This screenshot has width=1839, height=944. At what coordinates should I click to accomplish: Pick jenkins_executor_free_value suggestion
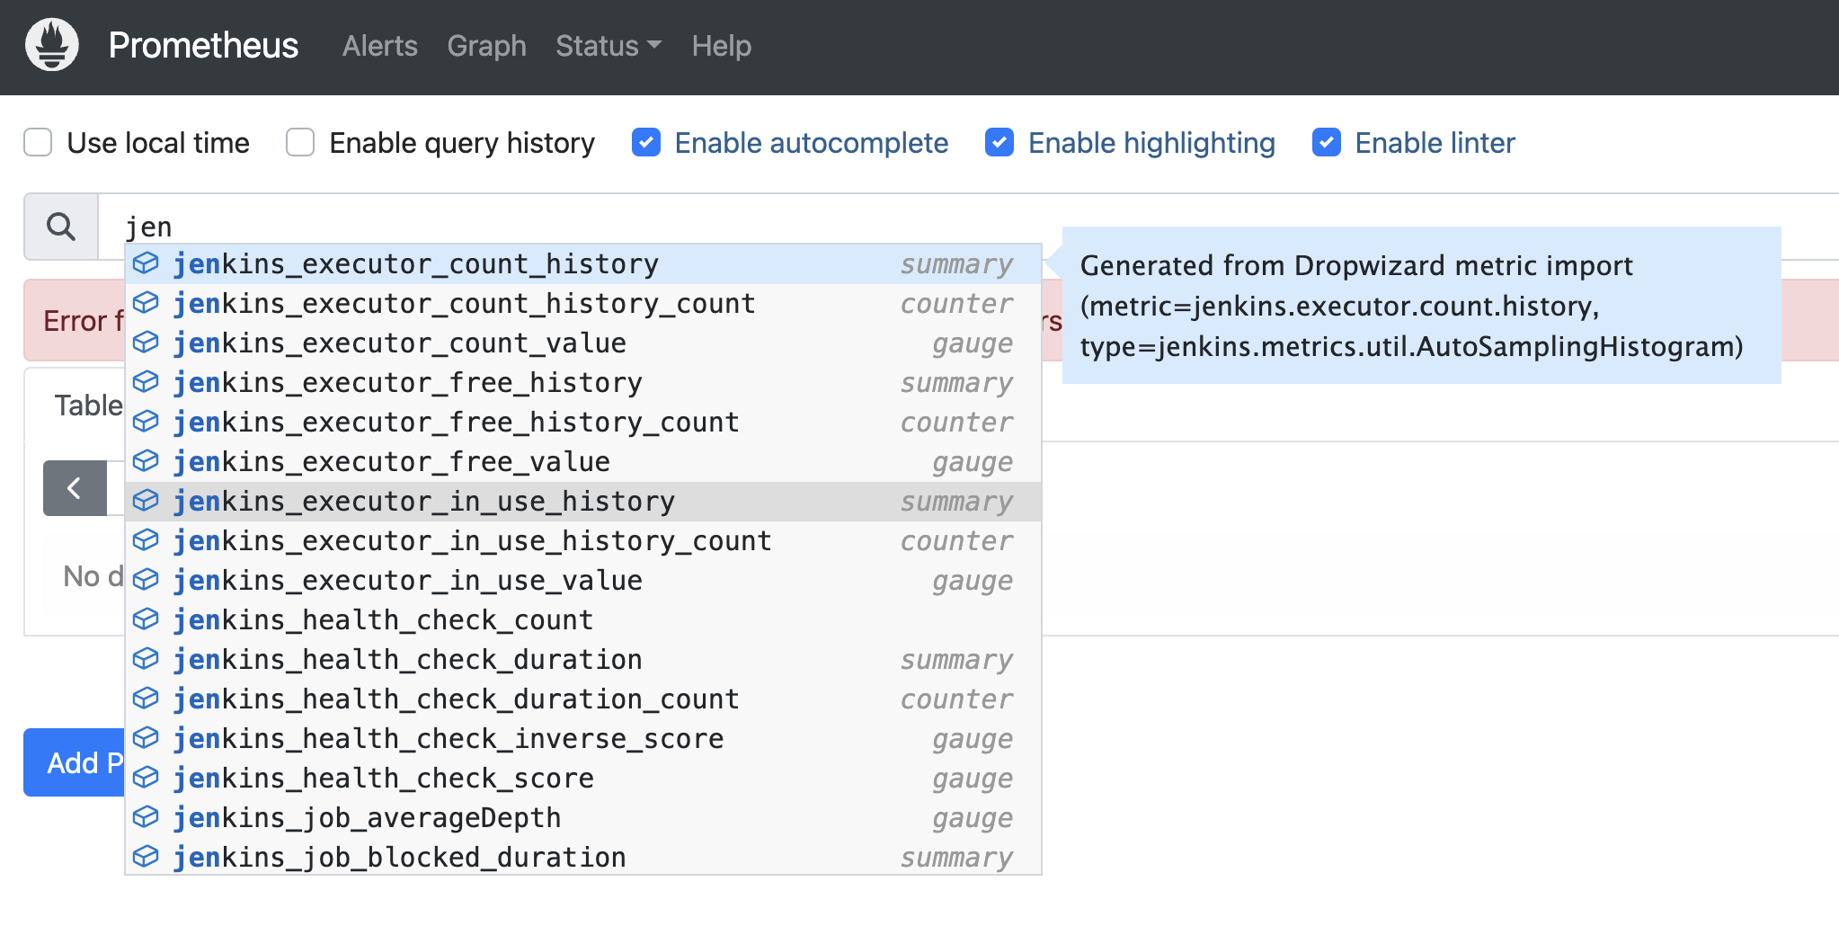pyautogui.click(x=582, y=461)
